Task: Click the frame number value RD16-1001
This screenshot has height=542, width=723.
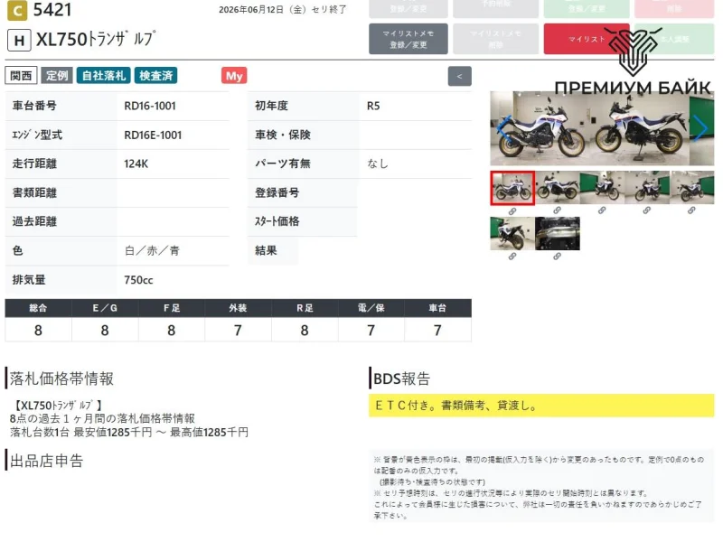Action: click(x=150, y=106)
